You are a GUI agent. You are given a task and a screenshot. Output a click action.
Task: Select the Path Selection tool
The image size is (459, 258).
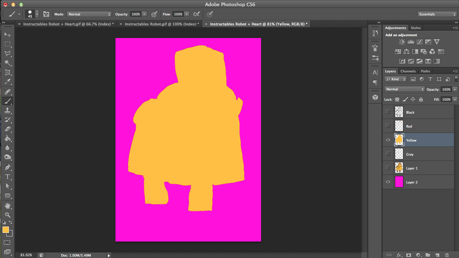tap(8, 186)
